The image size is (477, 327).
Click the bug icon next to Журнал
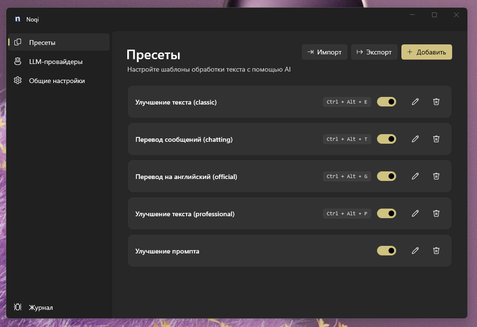point(17,307)
